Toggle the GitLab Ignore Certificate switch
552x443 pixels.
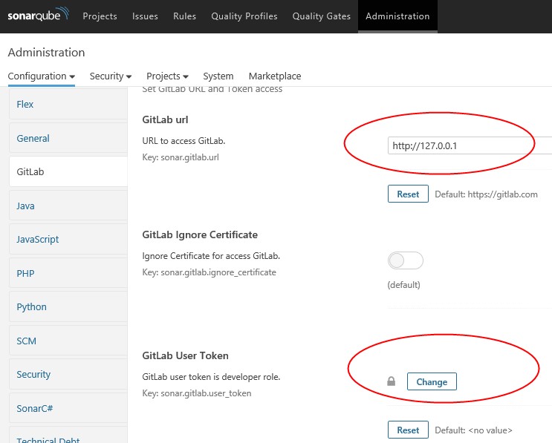tap(405, 260)
